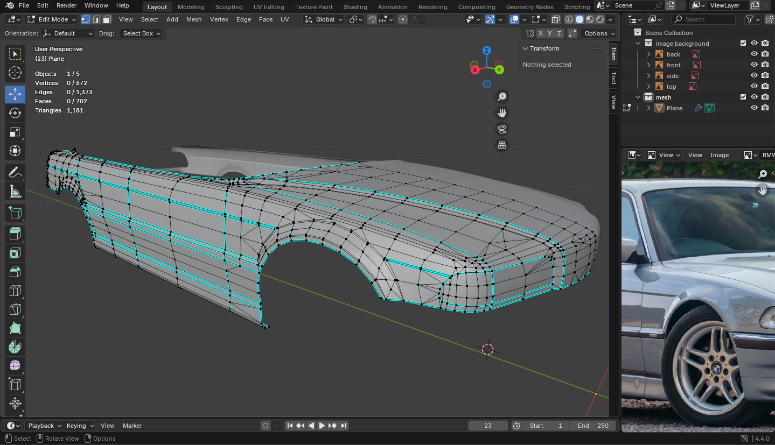This screenshot has height=445, width=775.
Task: Open the Options dropdown in the viewport
Action: point(599,33)
